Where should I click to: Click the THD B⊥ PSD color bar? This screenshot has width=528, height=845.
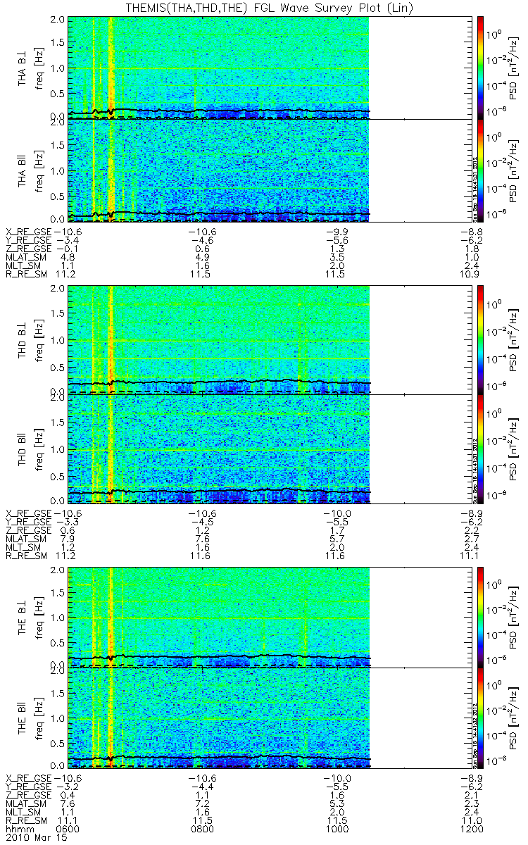coord(479,339)
